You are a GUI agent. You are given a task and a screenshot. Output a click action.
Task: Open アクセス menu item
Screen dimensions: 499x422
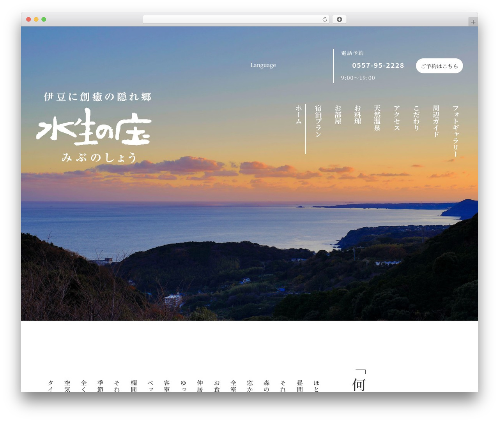tap(397, 118)
